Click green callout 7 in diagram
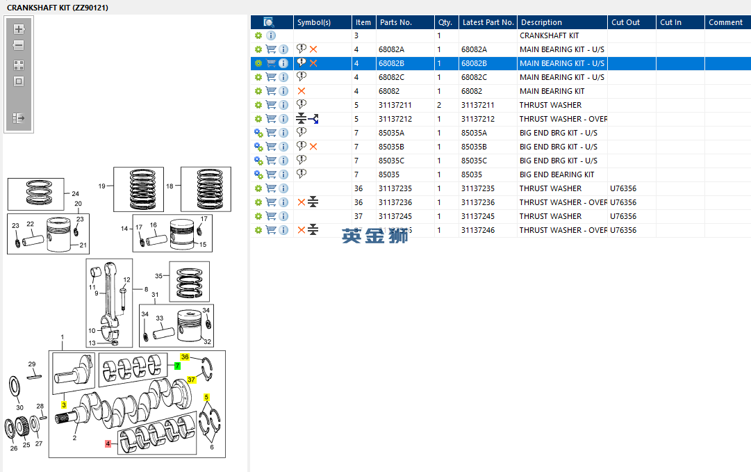The height and width of the screenshot is (472, 751). (177, 366)
